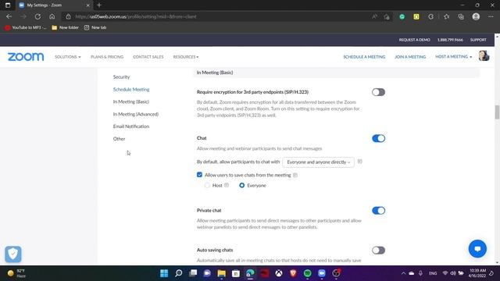Open the weather widget on taskbar
This screenshot has width=500, height=281.
(16, 273)
